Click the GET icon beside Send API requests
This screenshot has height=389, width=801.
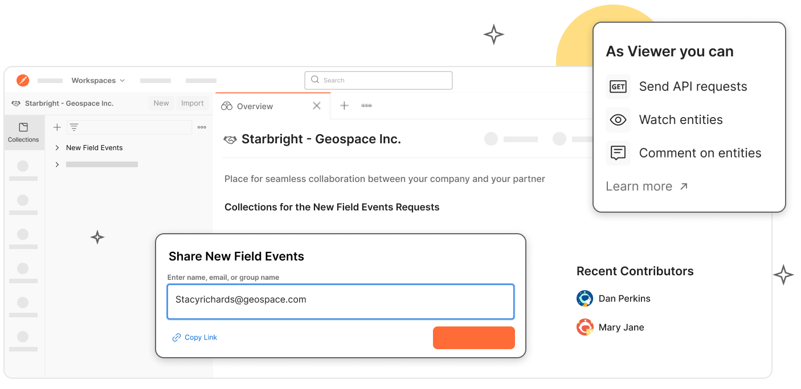click(x=618, y=87)
